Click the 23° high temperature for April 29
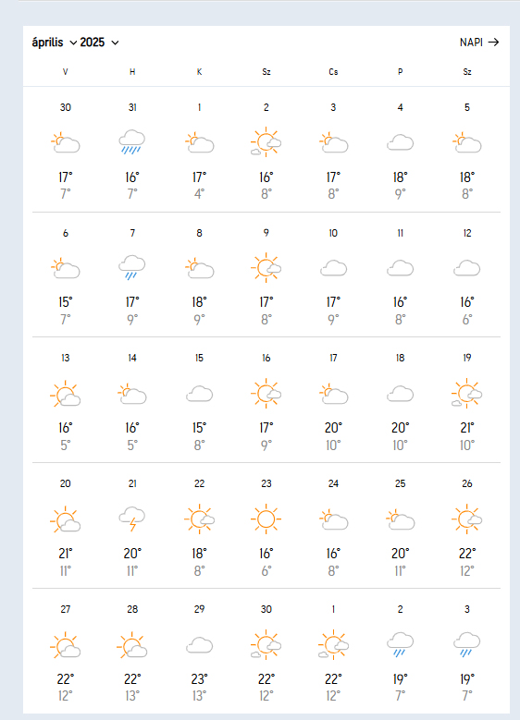This screenshot has width=520, height=720. (x=199, y=678)
